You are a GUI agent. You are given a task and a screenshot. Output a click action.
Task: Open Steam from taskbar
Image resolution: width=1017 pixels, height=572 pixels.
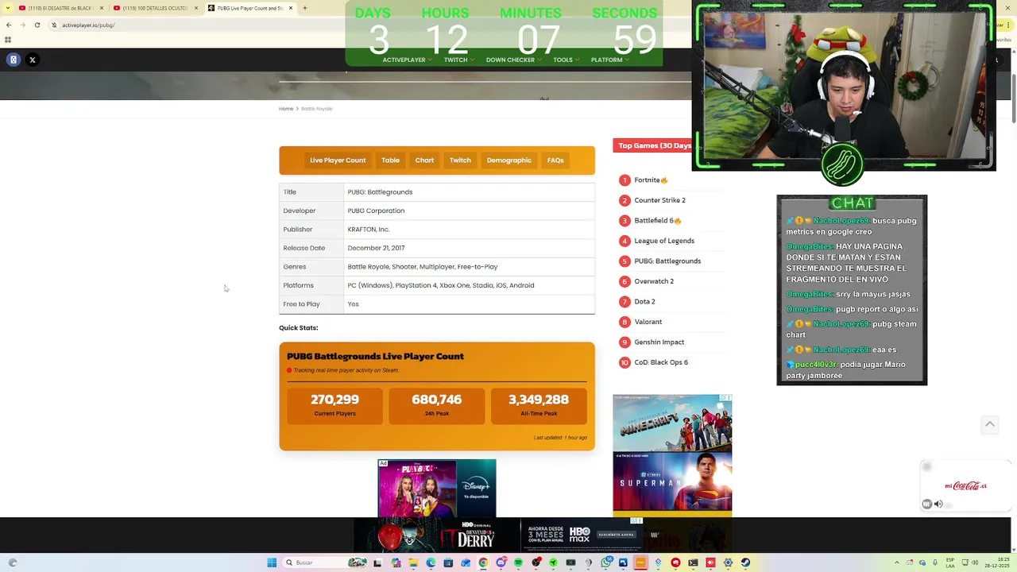pyautogui.click(x=745, y=562)
